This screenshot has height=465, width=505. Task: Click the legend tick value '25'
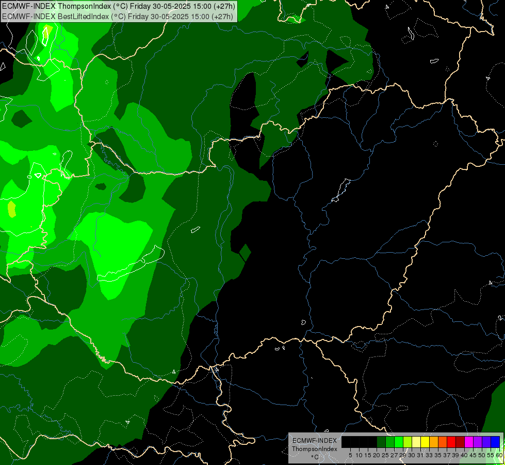pos(385,455)
